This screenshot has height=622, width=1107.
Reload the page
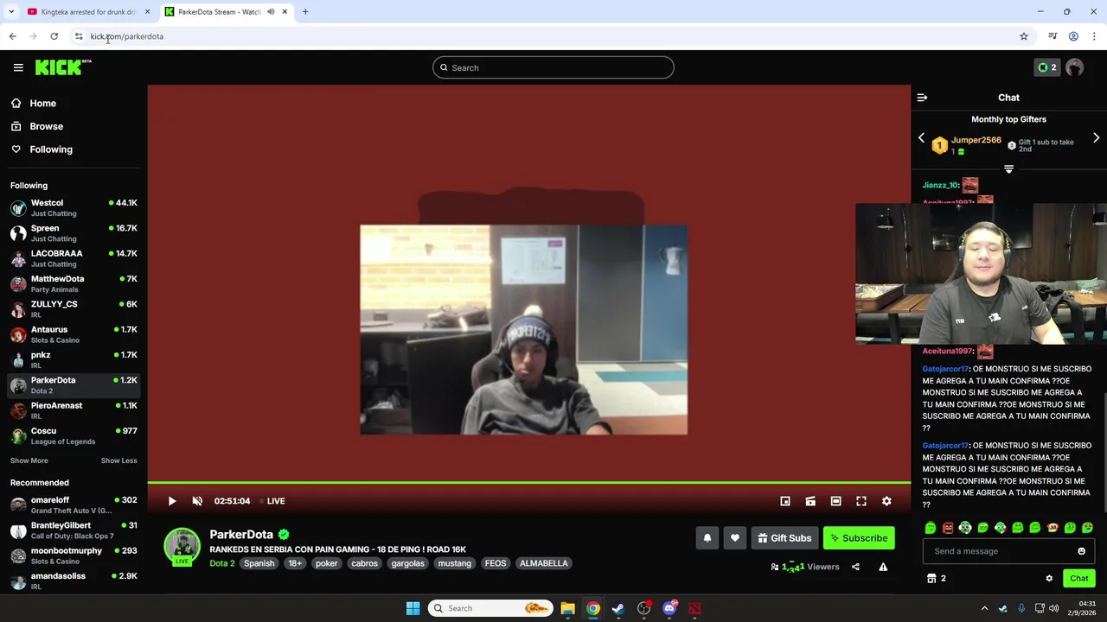coord(54,36)
